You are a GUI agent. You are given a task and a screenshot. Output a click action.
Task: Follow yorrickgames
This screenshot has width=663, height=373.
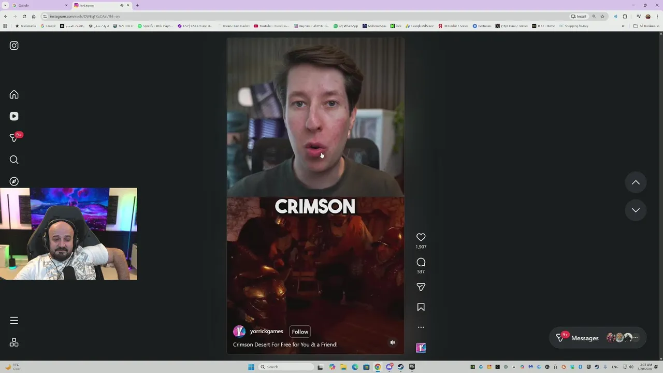tap(300, 332)
